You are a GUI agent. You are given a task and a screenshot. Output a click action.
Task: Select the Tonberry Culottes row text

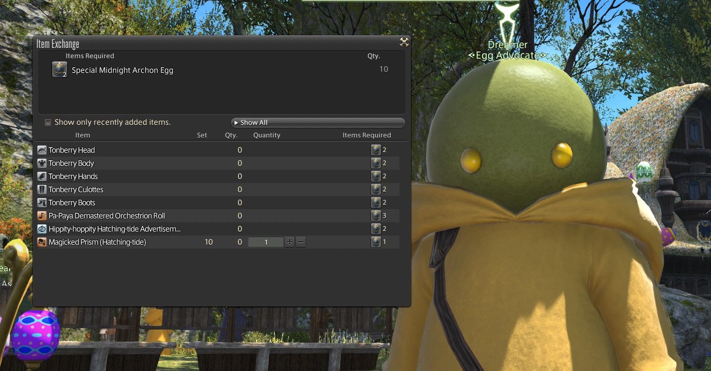pyautogui.click(x=76, y=190)
